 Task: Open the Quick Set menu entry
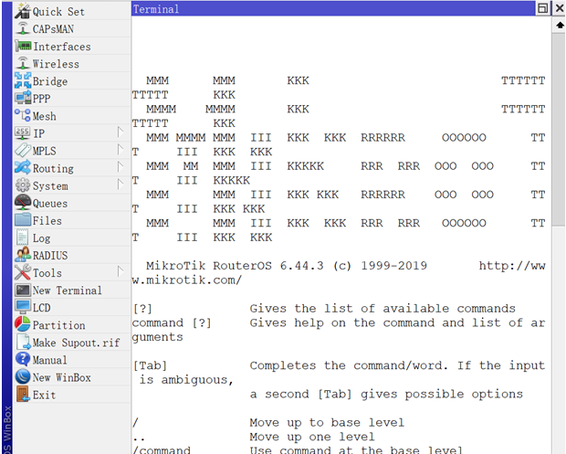pos(58,12)
